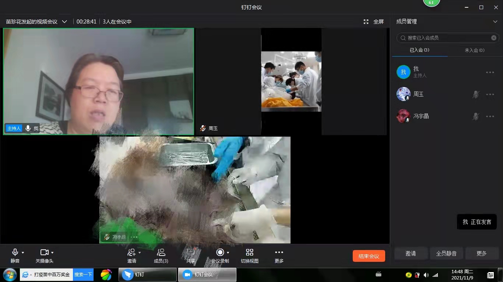Image resolution: width=503 pixels, height=282 pixels.
Task: Open the 更多 menu in bottom toolbar
Action: click(x=279, y=253)
